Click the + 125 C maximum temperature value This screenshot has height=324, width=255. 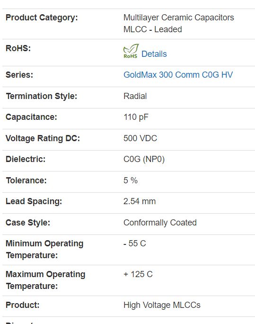click(138, 274)
